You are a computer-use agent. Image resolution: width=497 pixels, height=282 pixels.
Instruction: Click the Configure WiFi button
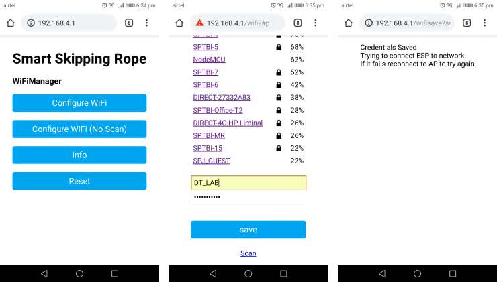[x=79, y=103]
